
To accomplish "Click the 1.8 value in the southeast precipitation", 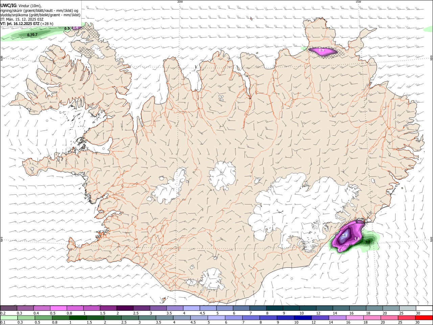I will 357,239.
